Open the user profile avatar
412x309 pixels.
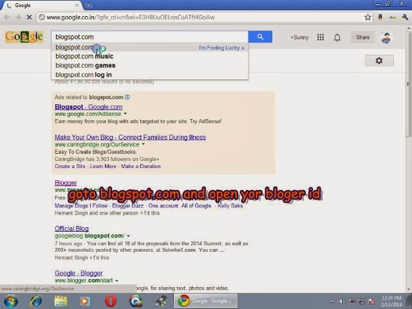(x=386, y=37)
